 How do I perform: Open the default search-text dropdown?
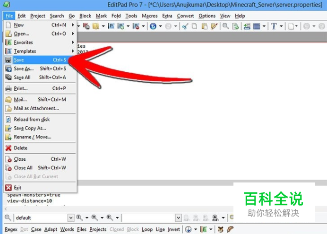tap(71, 218)
